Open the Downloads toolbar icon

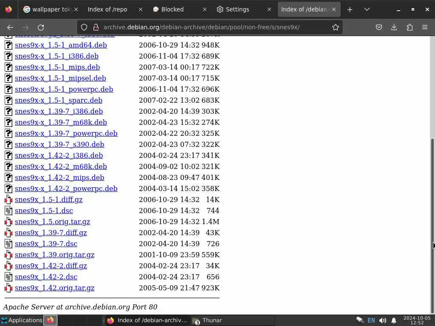coord(394,27)
